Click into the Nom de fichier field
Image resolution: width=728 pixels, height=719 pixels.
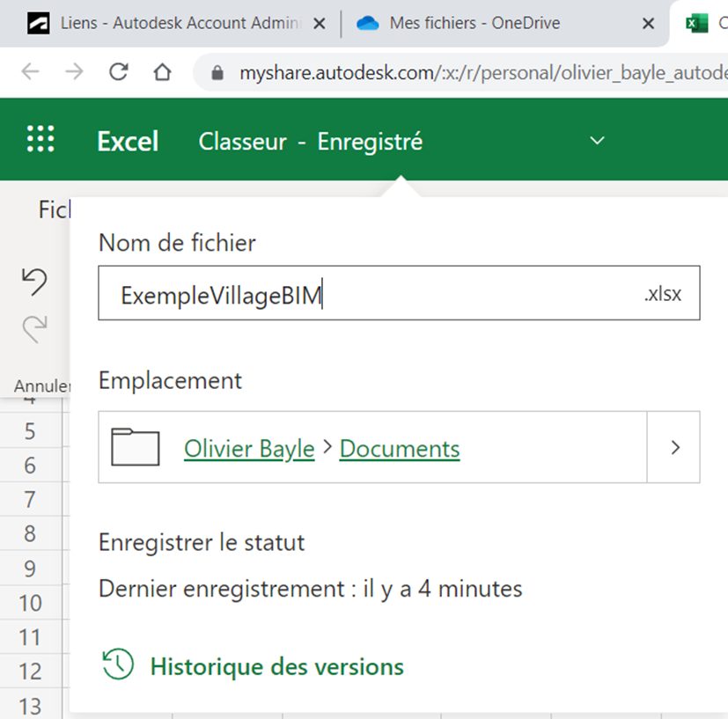(400, 293)
